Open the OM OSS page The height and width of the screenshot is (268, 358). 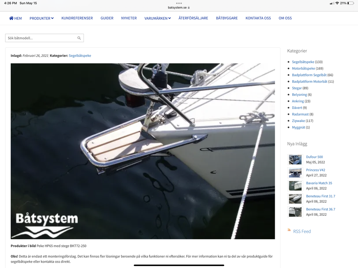(285, 18)
